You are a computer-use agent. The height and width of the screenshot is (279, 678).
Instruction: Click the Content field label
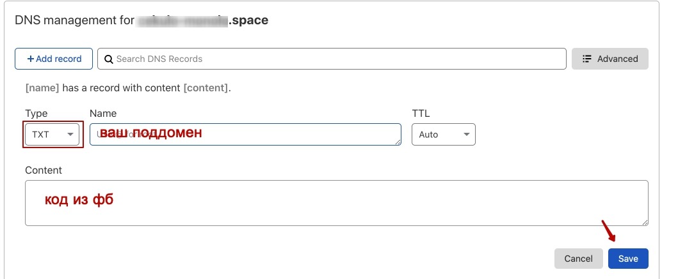pyautogui.click(x=44, y=170)
